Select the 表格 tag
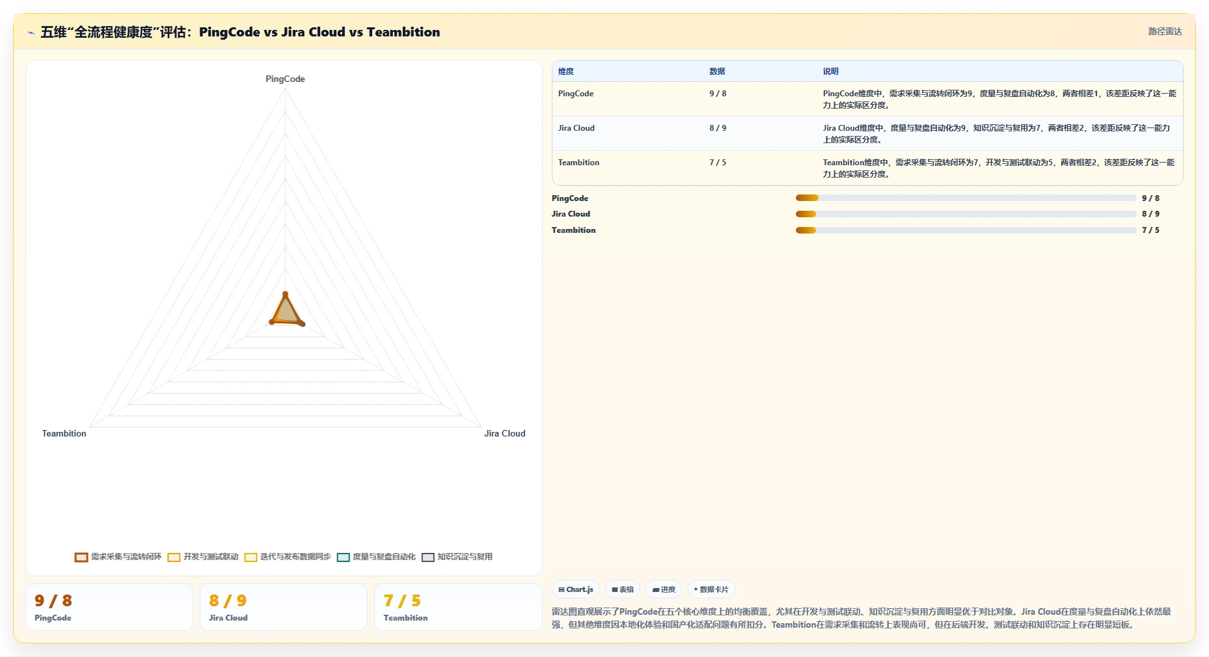1209x657 pixels. (623, 589)
